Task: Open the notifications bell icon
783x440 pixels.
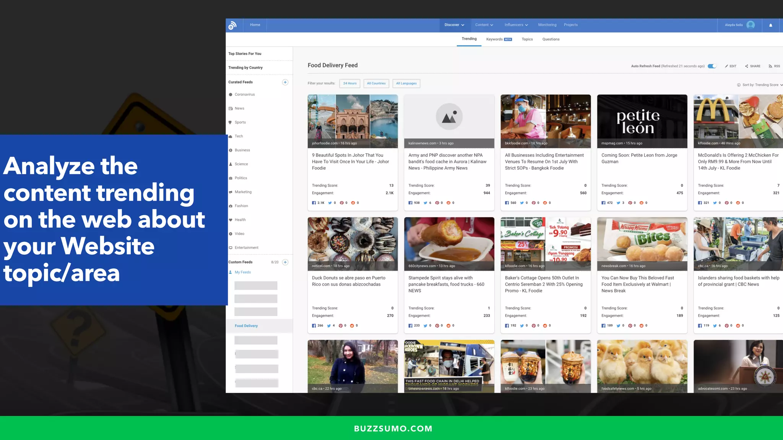Action: coord(770,25)
